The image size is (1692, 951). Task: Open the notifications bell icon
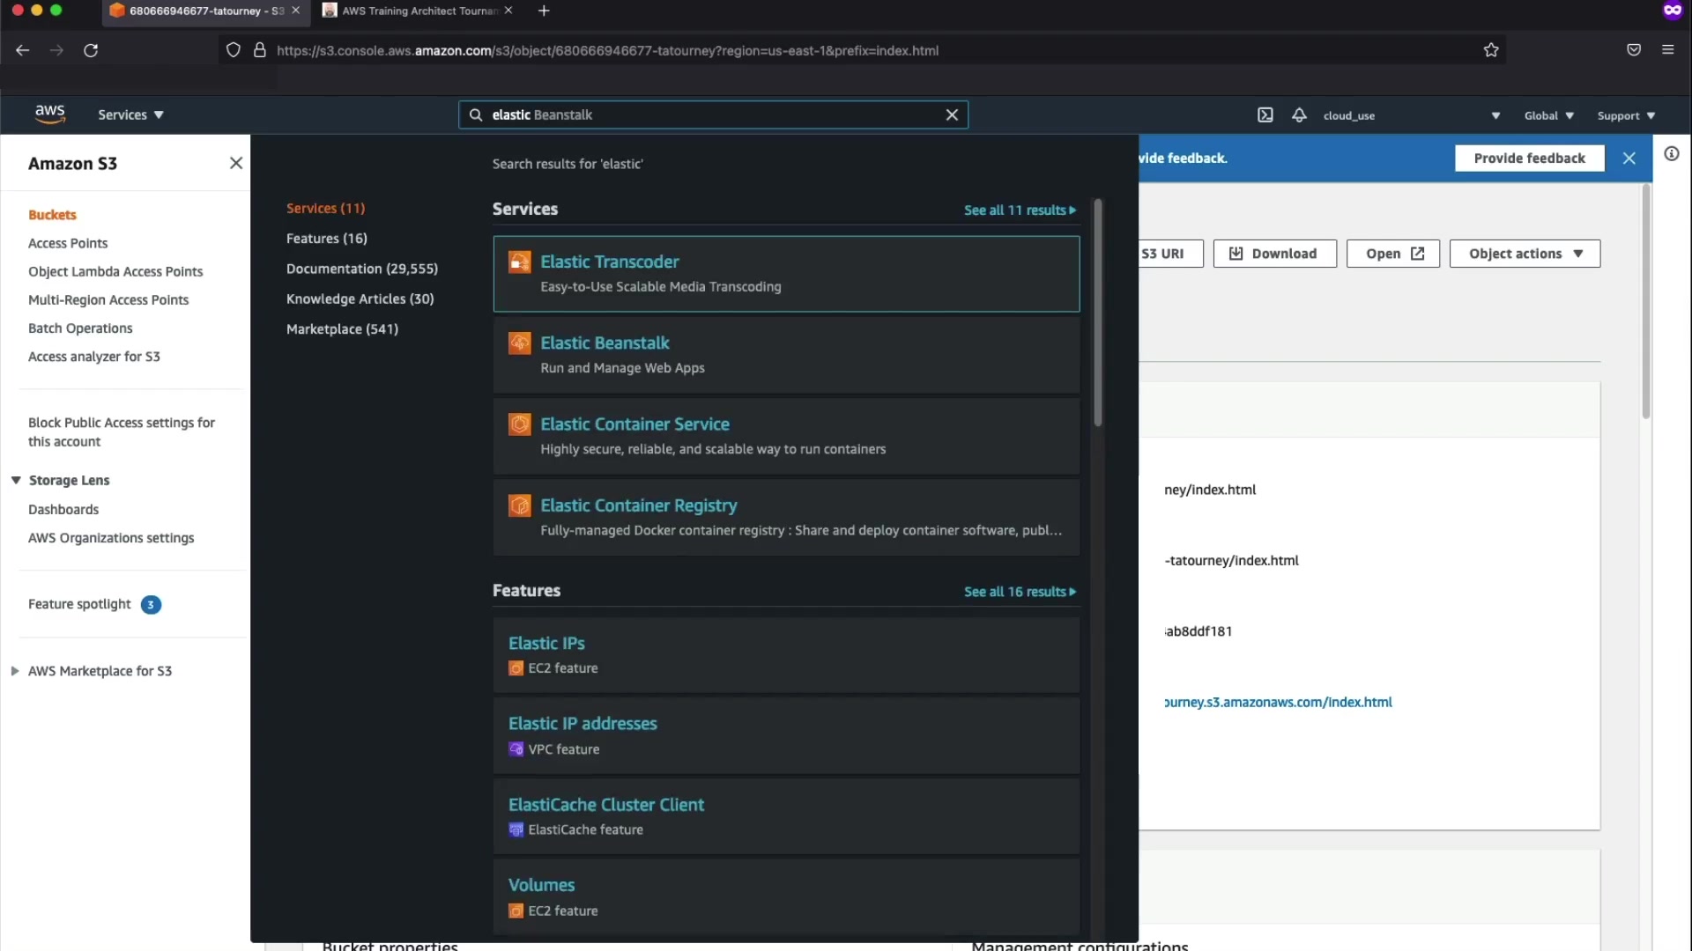tap(1299, 115)
